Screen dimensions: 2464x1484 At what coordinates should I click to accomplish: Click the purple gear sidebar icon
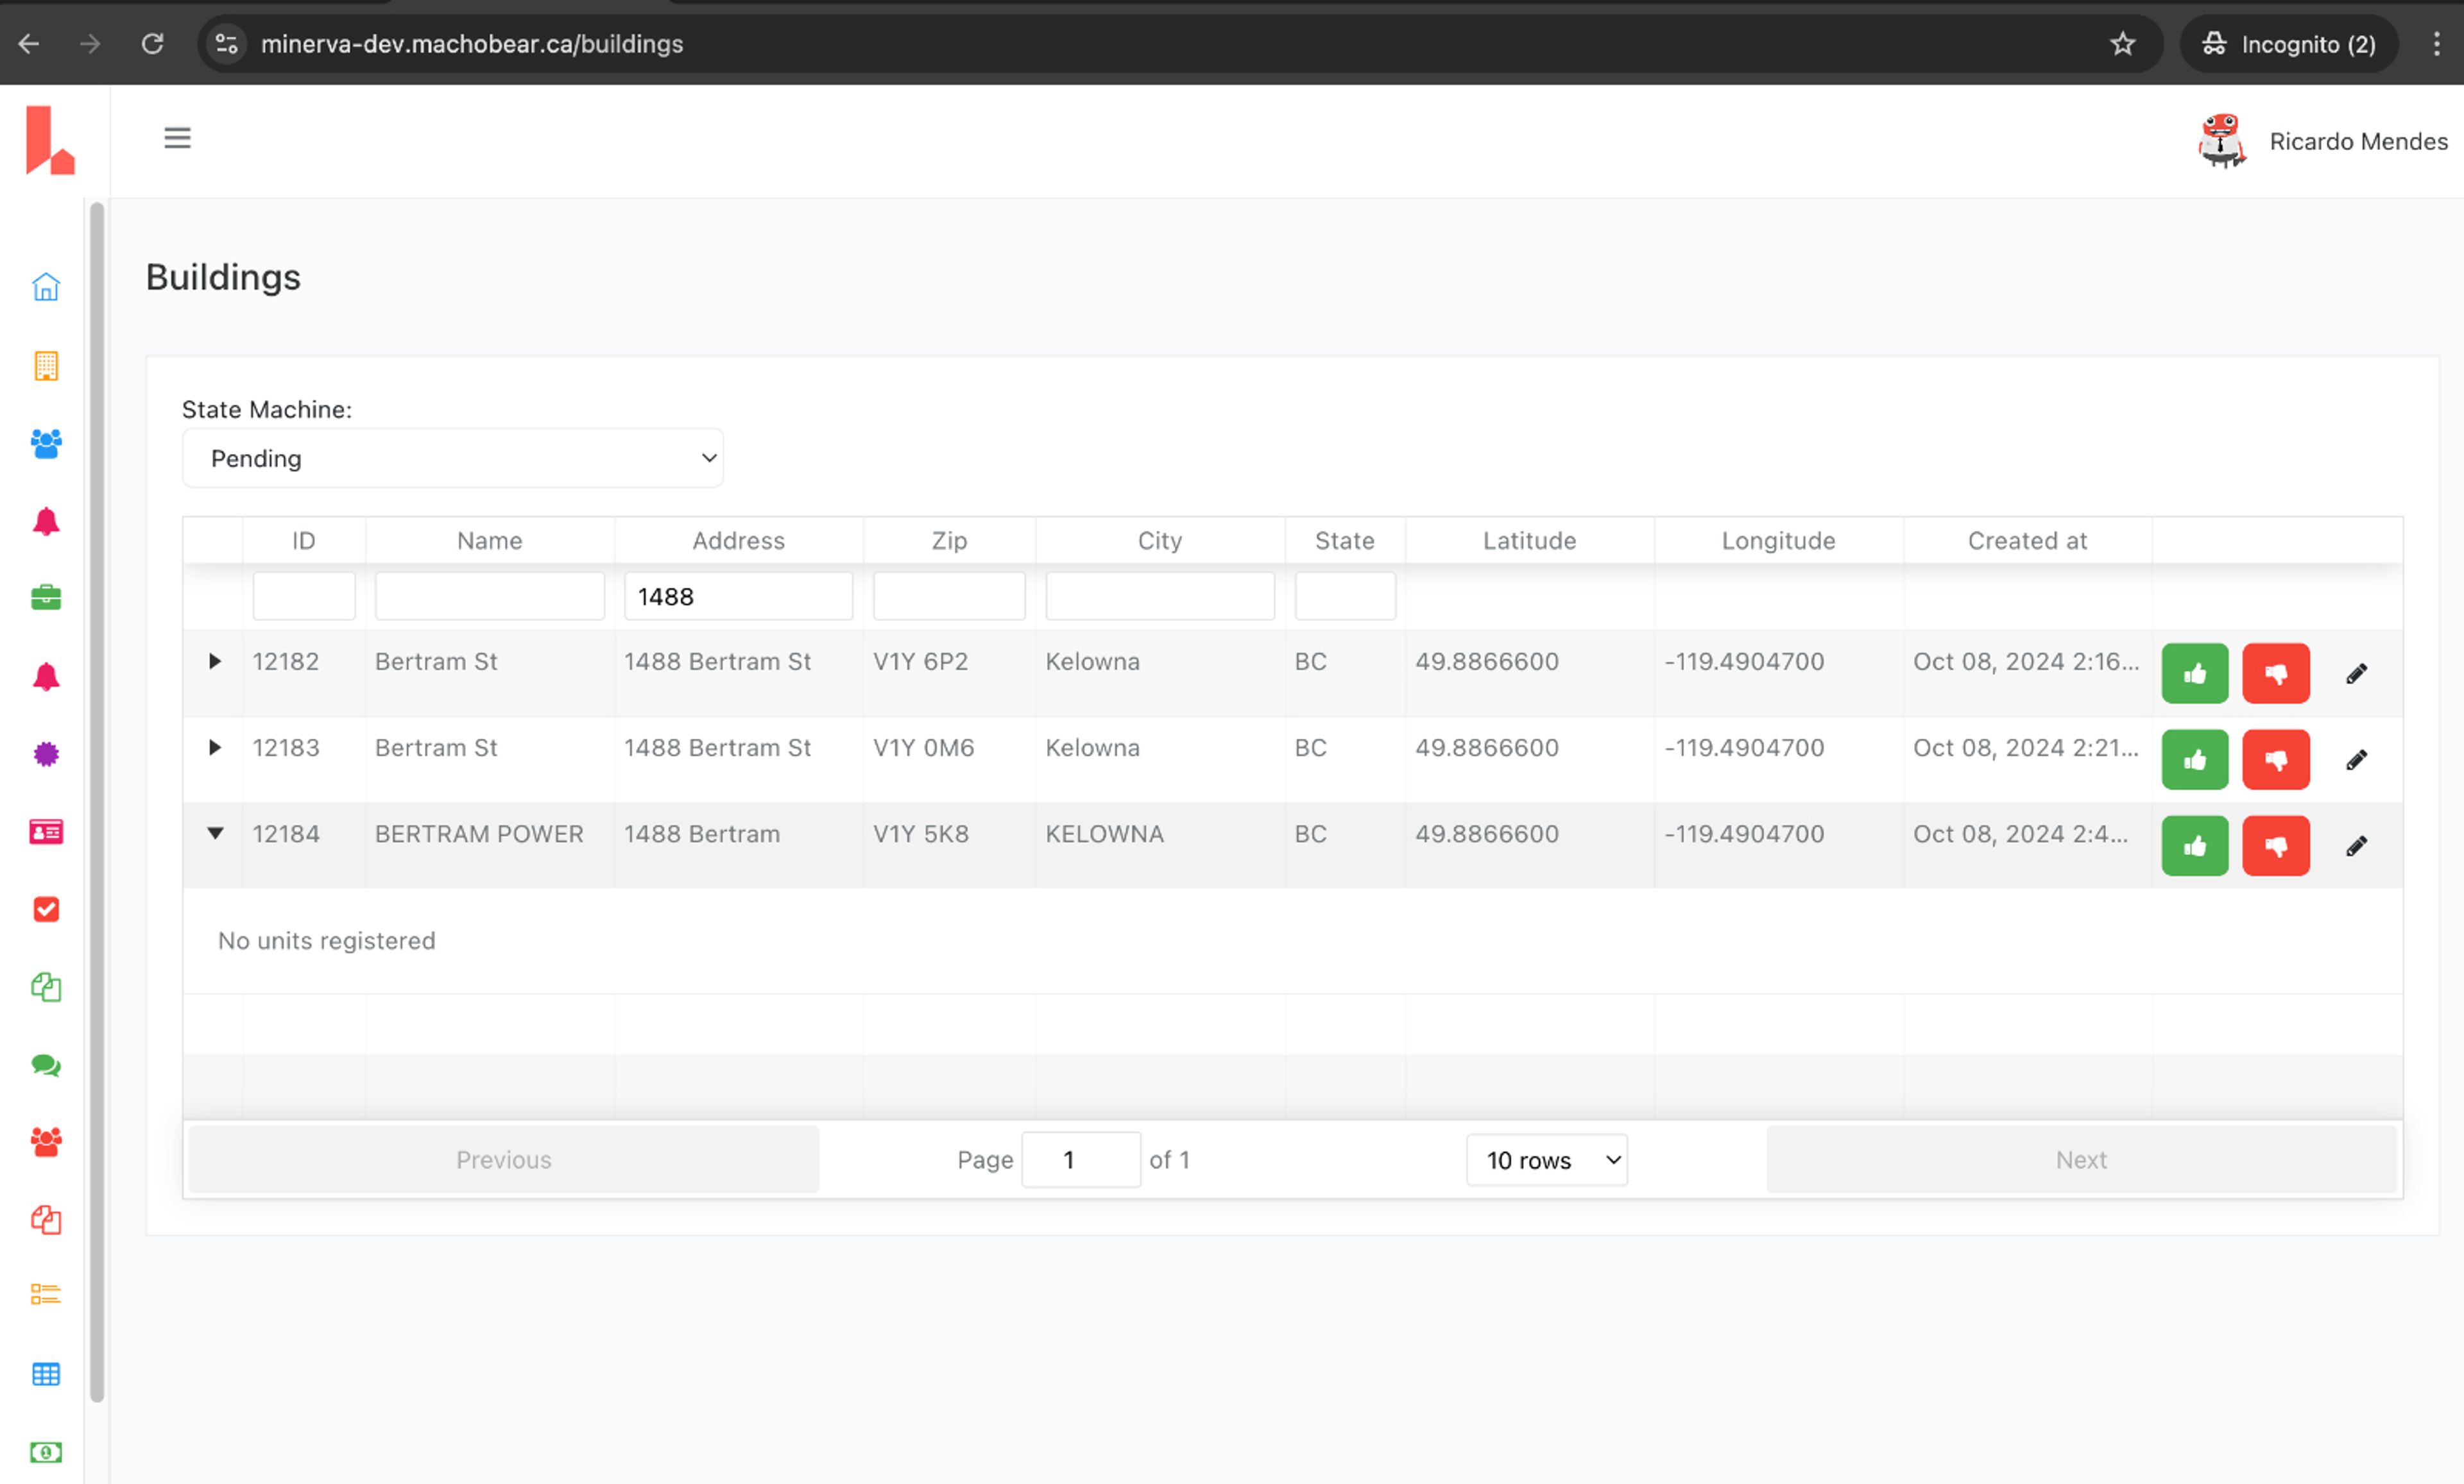click(46, 754)
